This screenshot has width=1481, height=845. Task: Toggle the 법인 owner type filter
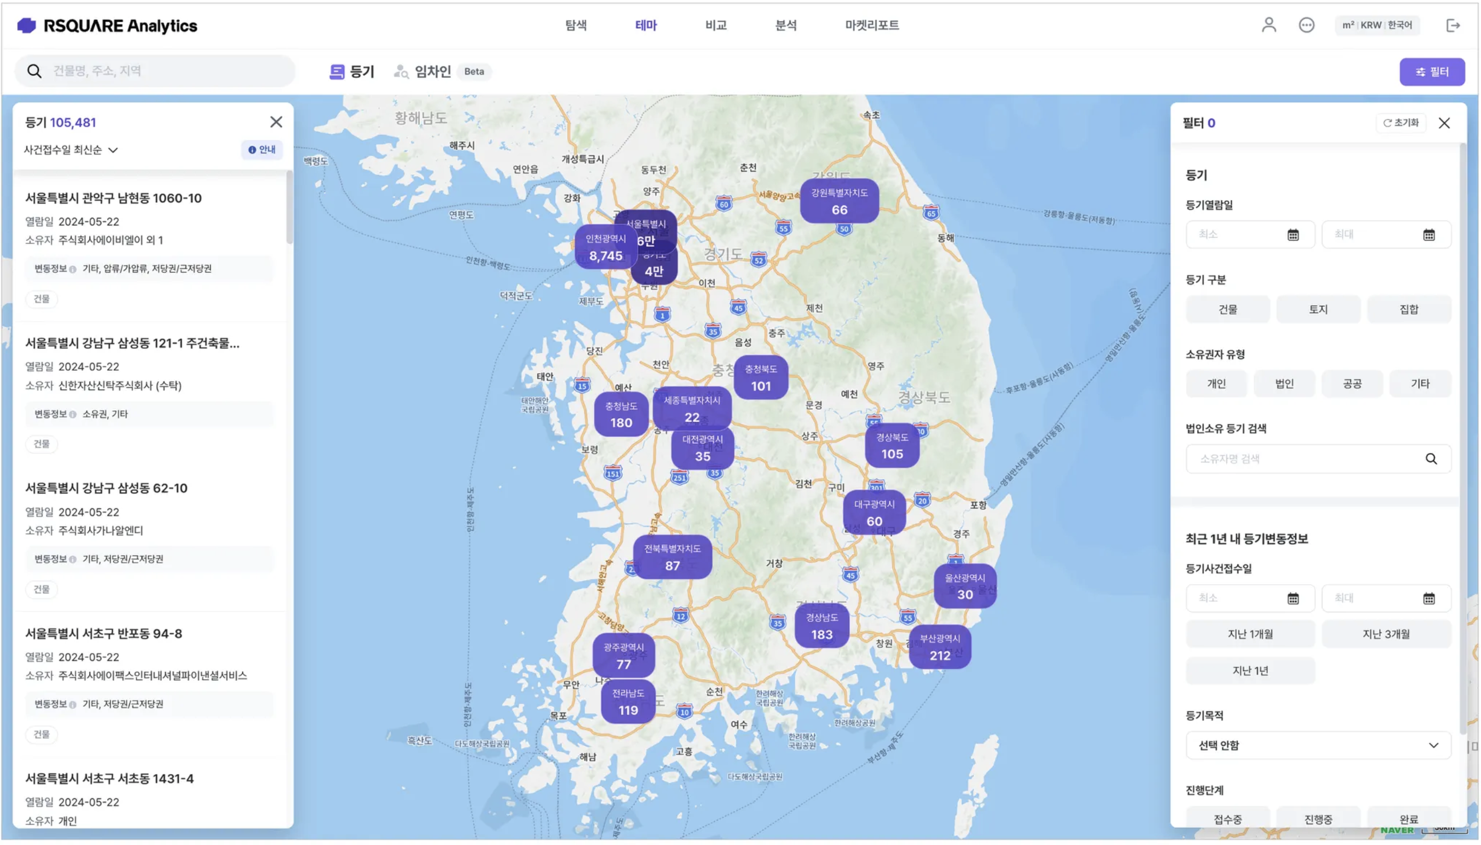tap(1284, 384)
